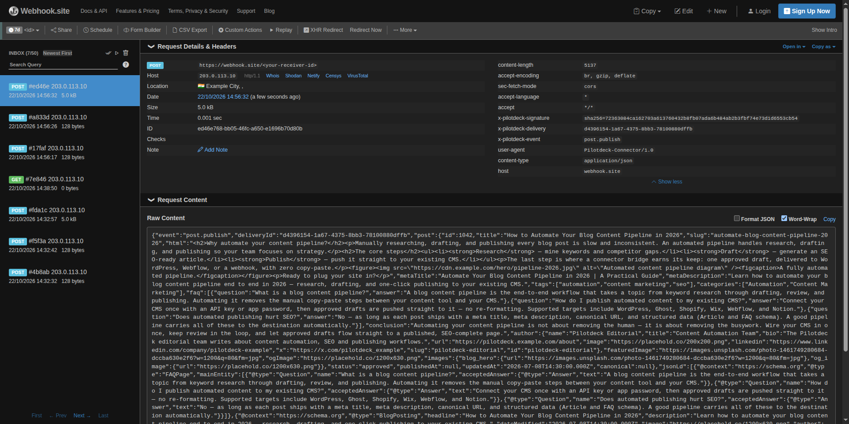Image resolution: width=849 pixels, height=424 pixels.
Task: Click the India flag next to Example City
Action: pyautogui.click(x=201, y=86)
